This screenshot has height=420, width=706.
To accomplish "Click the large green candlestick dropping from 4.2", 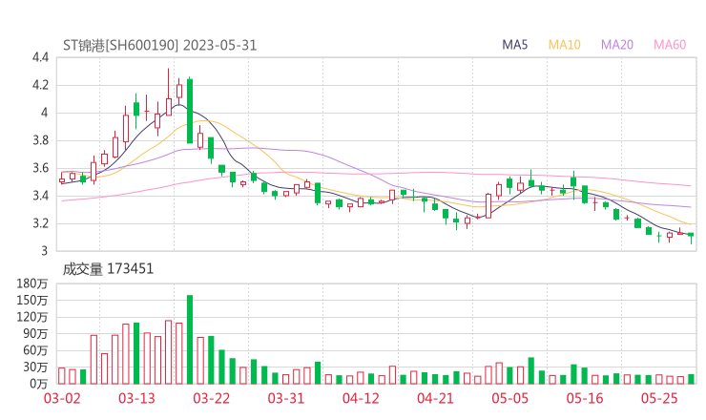I will (190, 111).
